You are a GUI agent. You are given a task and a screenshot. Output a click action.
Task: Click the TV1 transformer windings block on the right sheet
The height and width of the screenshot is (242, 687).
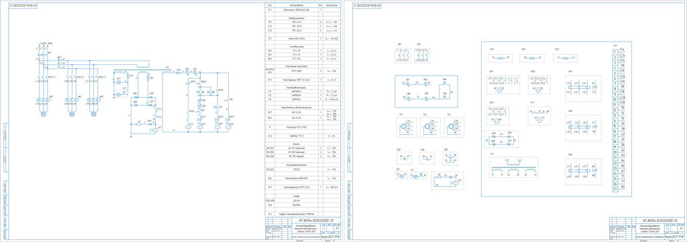(513, 167)
